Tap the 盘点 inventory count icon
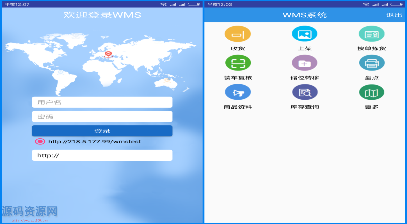 [372, 63]
